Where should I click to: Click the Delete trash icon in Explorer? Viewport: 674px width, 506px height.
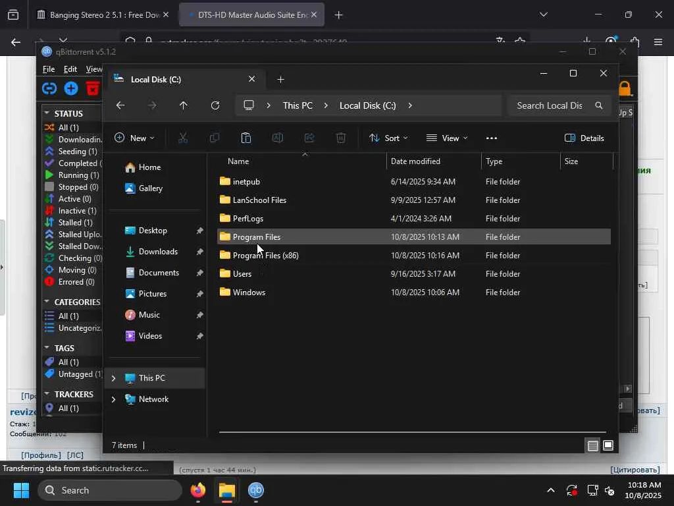341,138
